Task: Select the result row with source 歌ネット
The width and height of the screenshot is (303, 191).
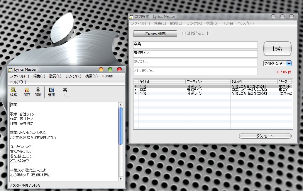Action: coord(213,86)
